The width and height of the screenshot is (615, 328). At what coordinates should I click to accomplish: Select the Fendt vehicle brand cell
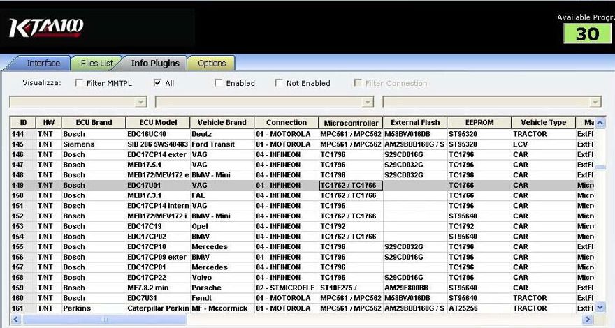pos(222,298)
